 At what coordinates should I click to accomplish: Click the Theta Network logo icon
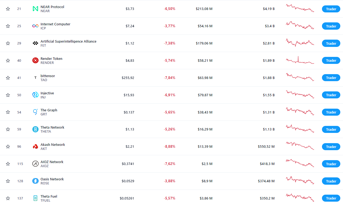35,129
